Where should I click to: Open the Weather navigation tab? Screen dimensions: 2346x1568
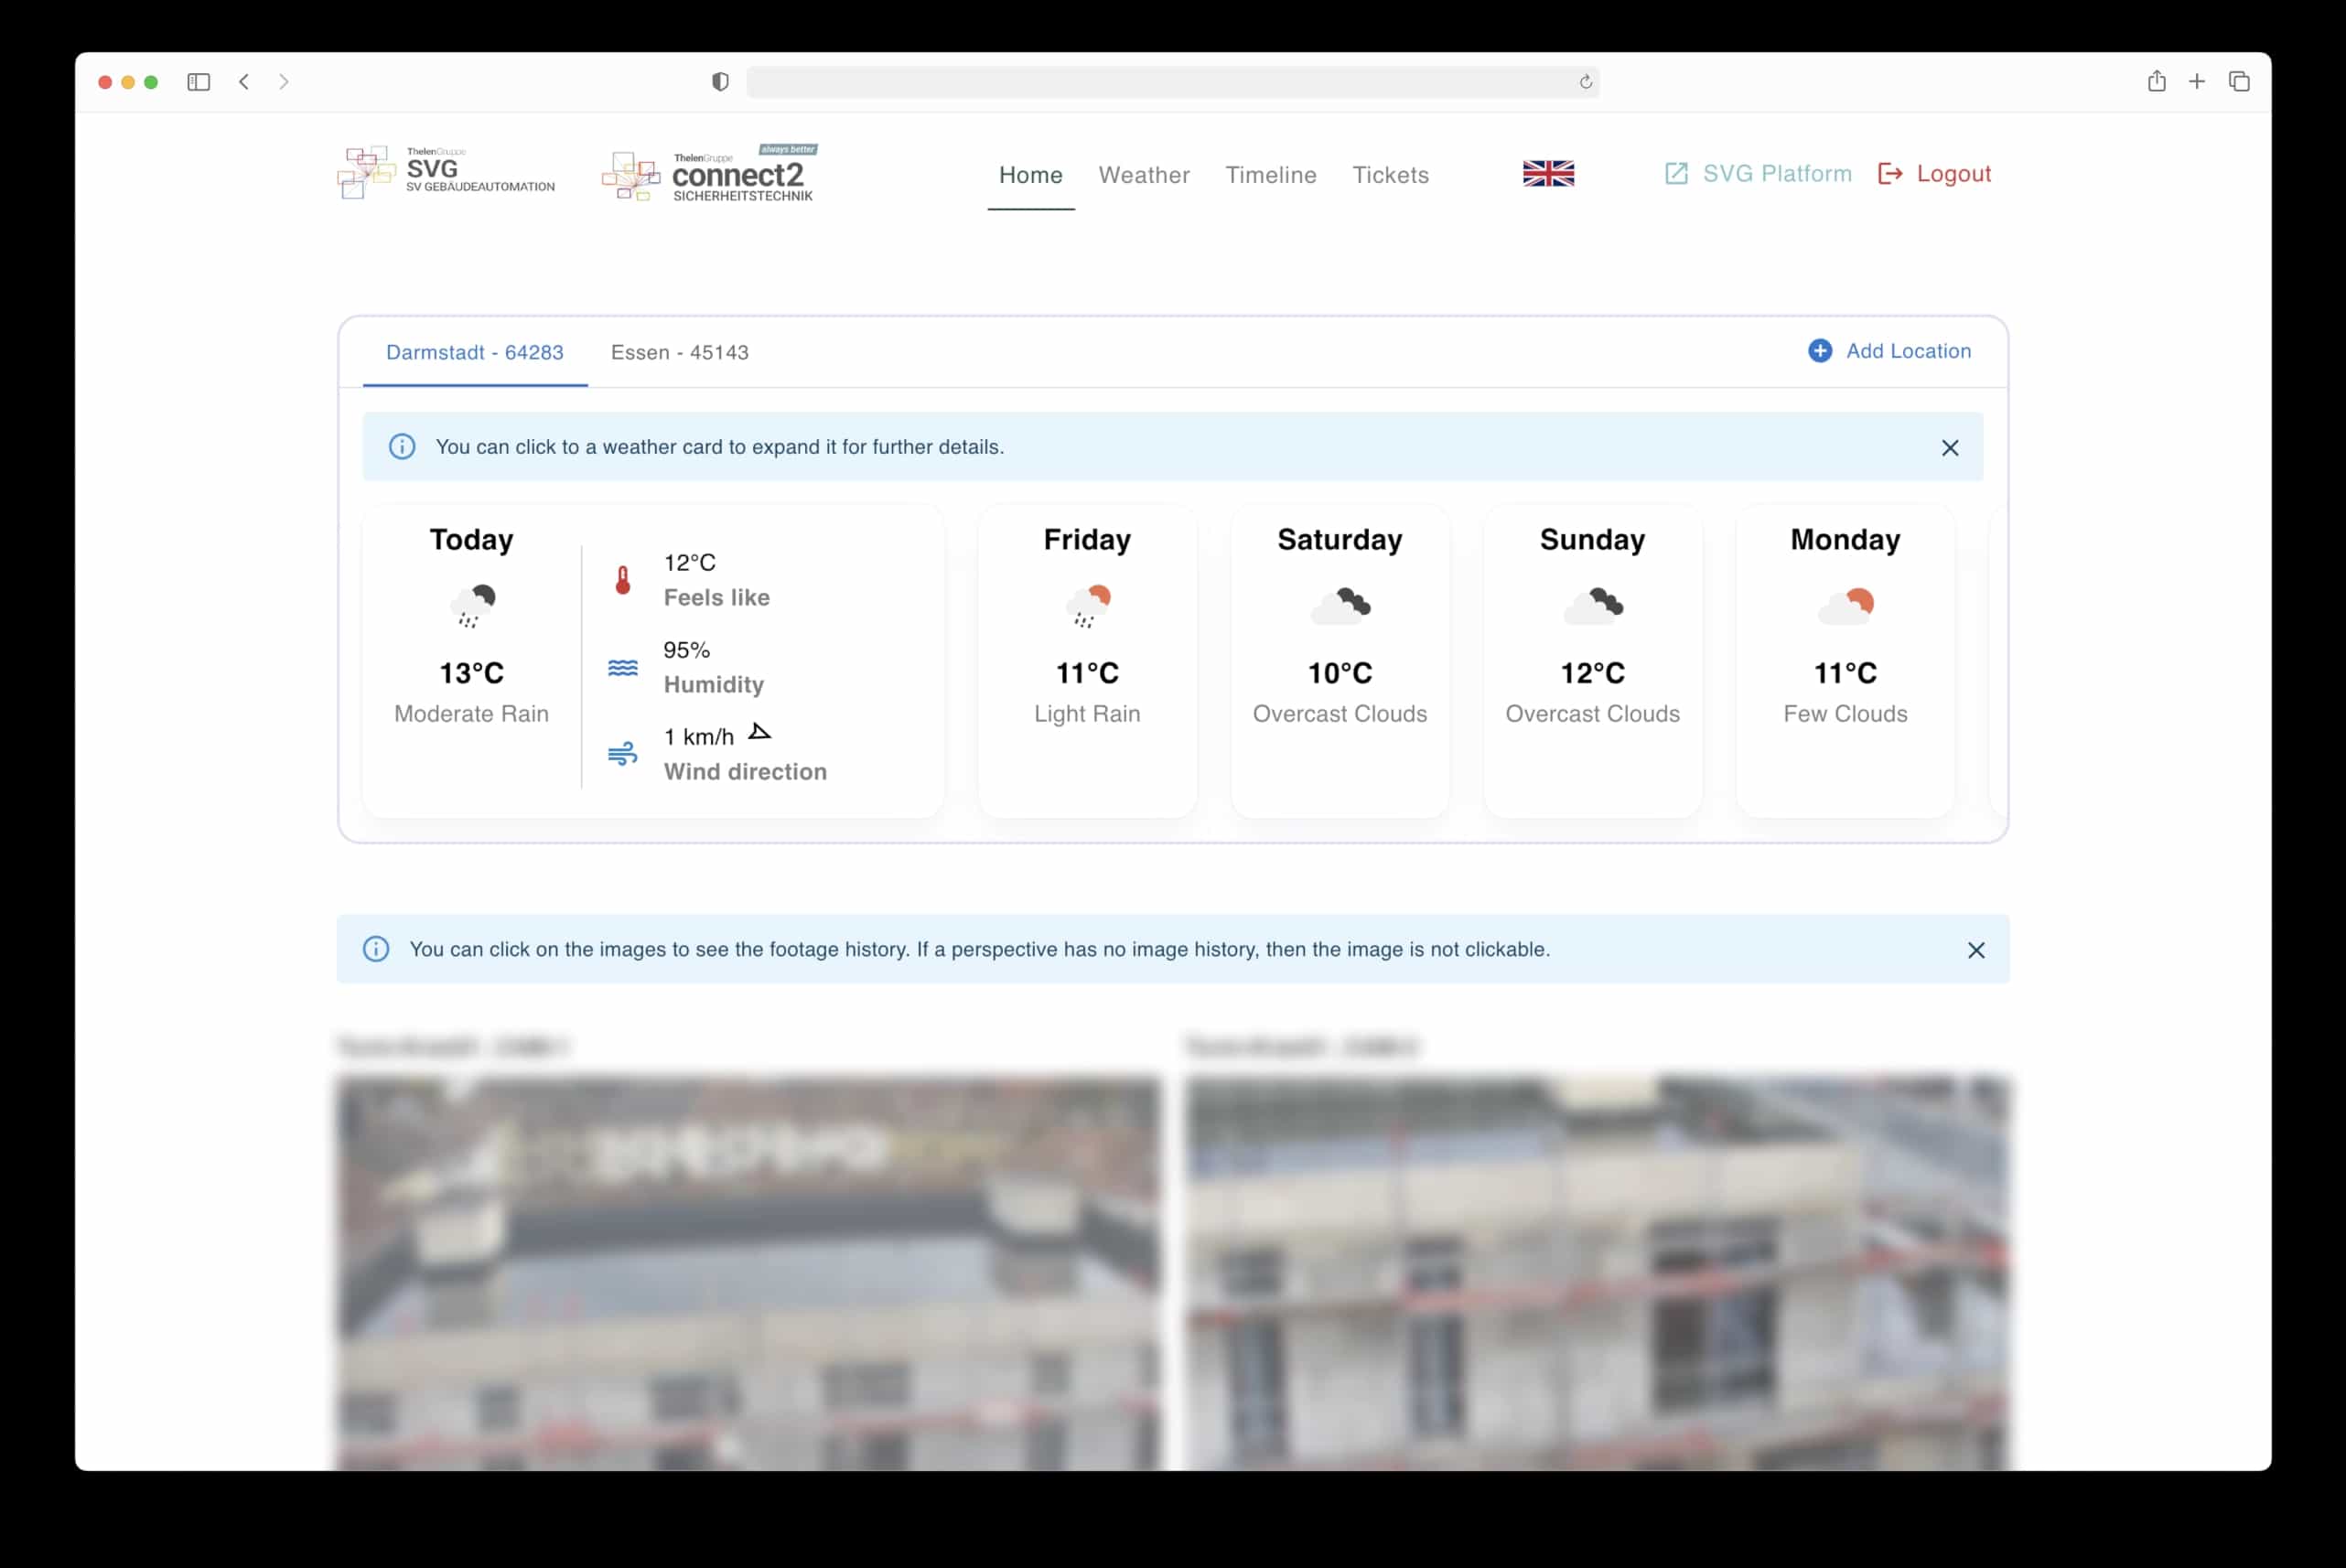tap(1144, 175)
